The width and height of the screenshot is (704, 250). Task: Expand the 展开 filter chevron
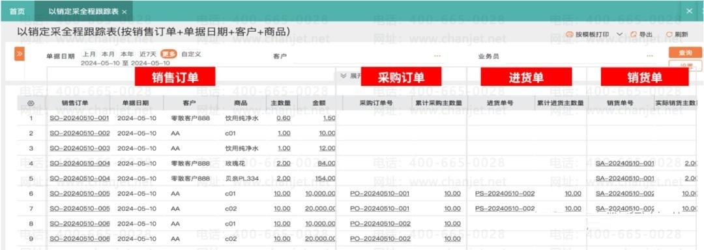click(344, 75)
